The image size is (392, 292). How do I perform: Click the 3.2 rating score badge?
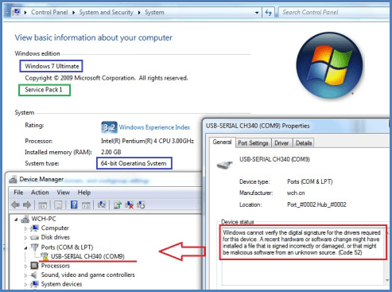[x=109, y=127]
